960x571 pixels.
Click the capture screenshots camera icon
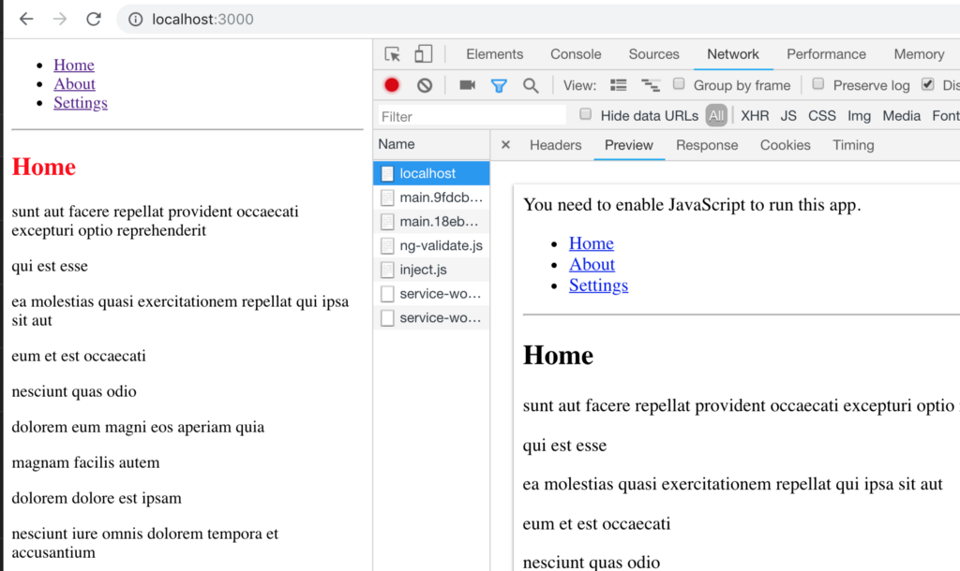467,85
